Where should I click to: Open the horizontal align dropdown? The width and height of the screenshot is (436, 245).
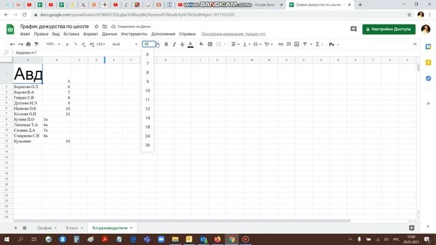(x=236, y=44)
